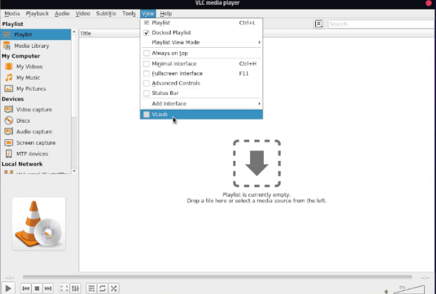Launch VLsub from View menu
Viewport: 436px width, 294px height.
(x=201, y=114)
